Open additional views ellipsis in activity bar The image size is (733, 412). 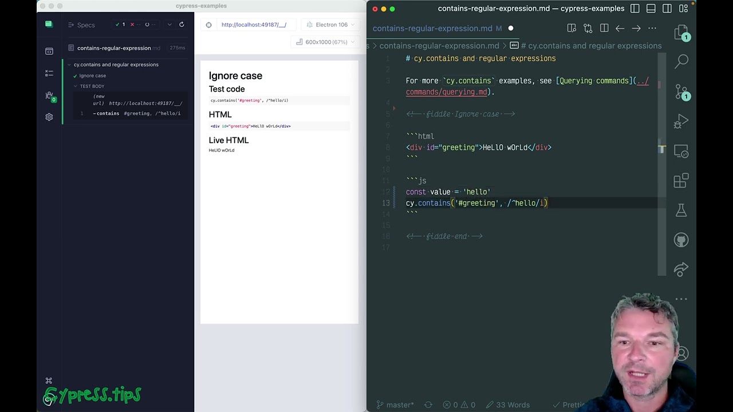click(x=681, y=299)
